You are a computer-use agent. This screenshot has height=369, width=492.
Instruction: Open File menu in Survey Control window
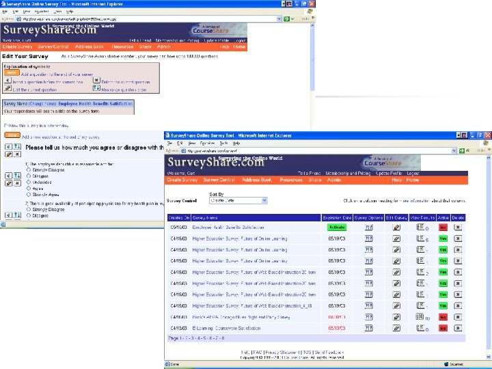click(169, 143)
